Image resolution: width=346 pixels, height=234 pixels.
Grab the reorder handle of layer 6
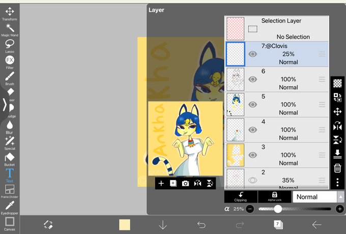(x=322, y=79)
